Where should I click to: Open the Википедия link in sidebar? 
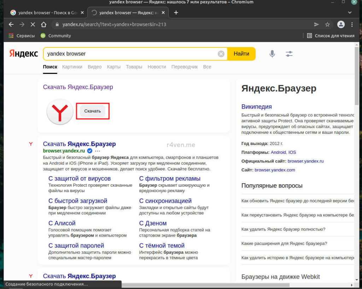point(256,106)
